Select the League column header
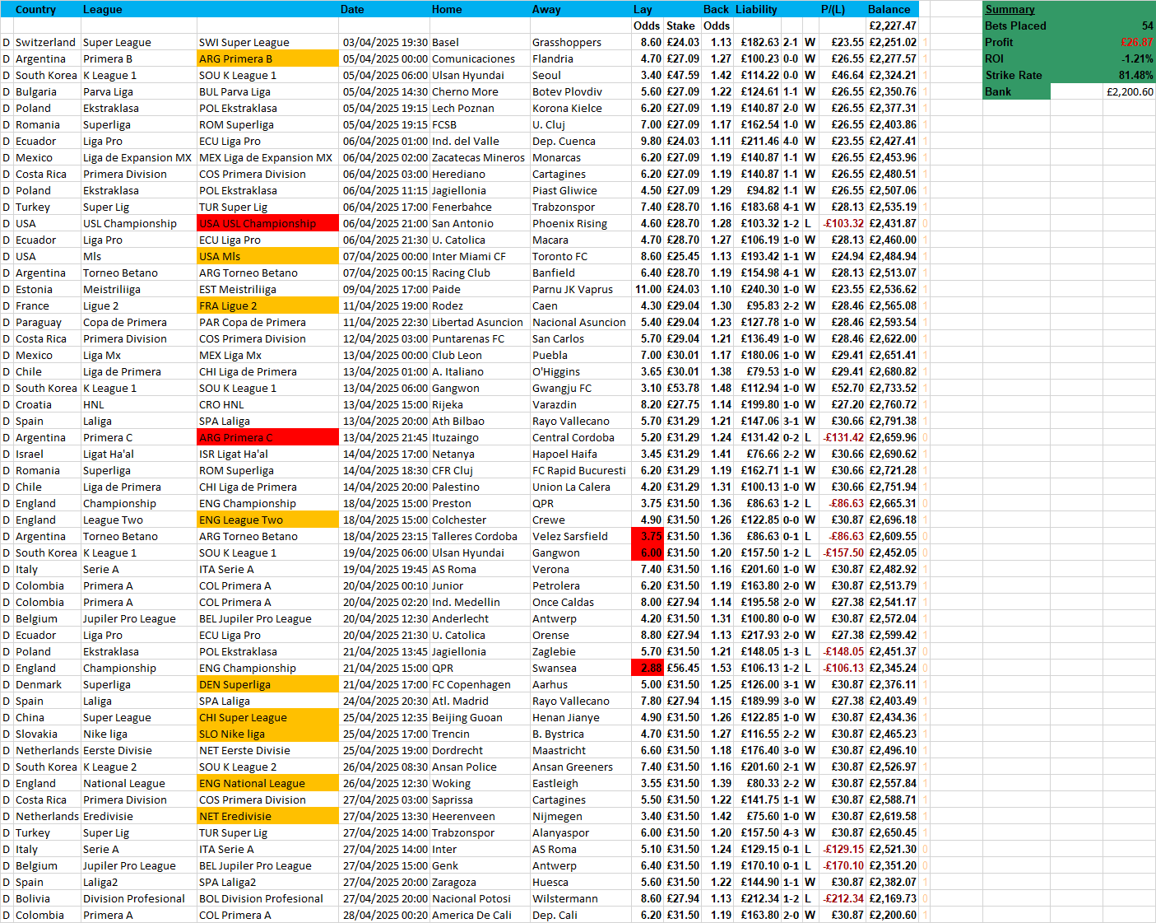The width and height of the screenshot is (1156, 923). pyautogui.click(x=103, y=9)
